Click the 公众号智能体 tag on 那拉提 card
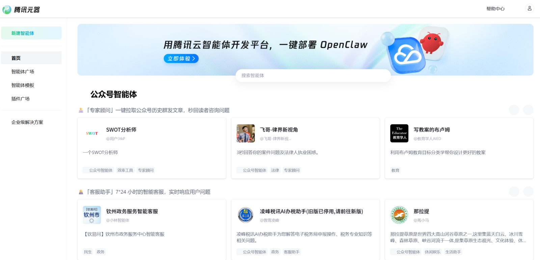 (406, 252)
